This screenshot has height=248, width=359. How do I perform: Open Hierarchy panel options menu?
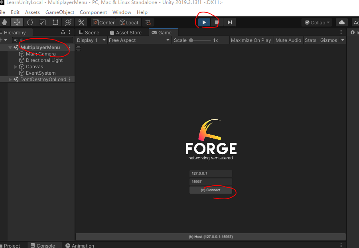[x=69, y=32]
